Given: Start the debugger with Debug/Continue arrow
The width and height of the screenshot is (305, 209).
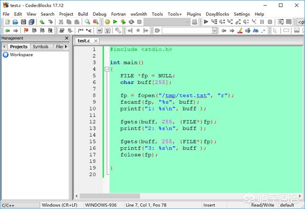Looking at the screenshot, I should click(206, 22).
